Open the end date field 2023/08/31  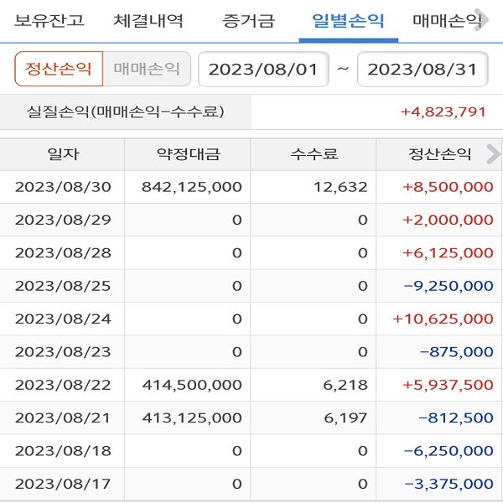click(422, 69)
